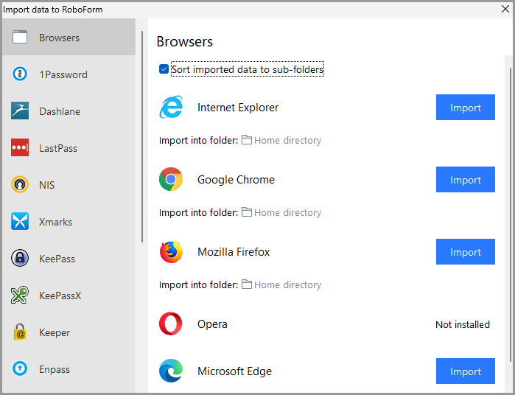Click the Dashlane deer icon
The image size is (515, 395).
(x=20, y=111)
